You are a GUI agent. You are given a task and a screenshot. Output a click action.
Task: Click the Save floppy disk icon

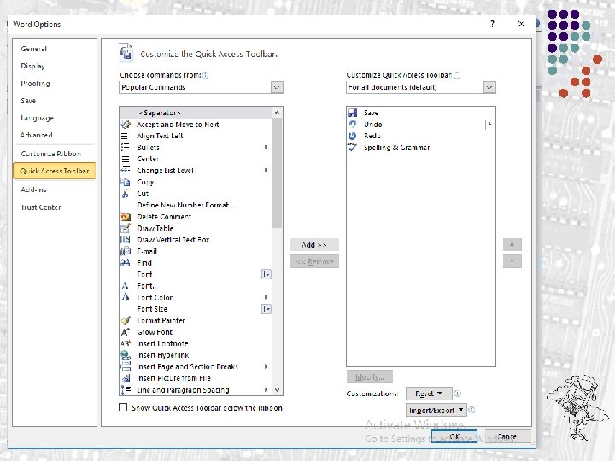pos(352,113)
